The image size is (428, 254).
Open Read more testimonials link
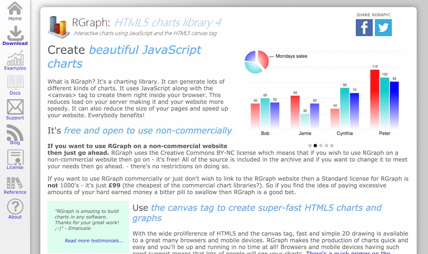94,241
